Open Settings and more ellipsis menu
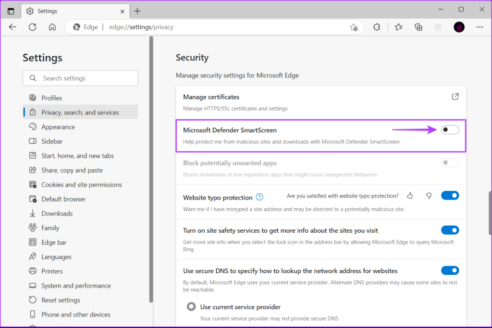 pyautogui.click(x=480, y=27)
